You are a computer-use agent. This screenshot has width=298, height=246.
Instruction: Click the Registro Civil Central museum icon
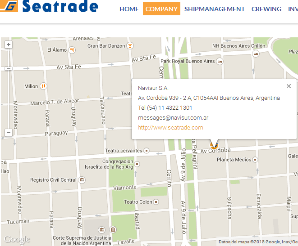[x=82, y=180]
